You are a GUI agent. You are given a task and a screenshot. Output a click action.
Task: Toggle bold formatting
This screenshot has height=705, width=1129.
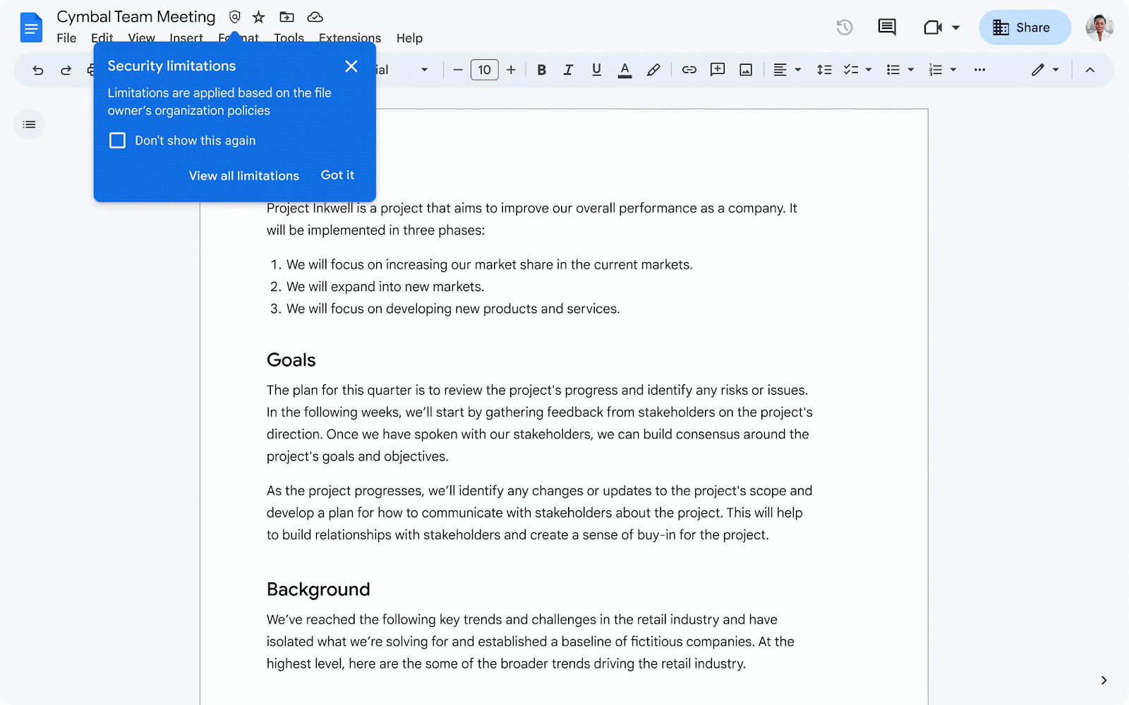click(x=541, y=69)
